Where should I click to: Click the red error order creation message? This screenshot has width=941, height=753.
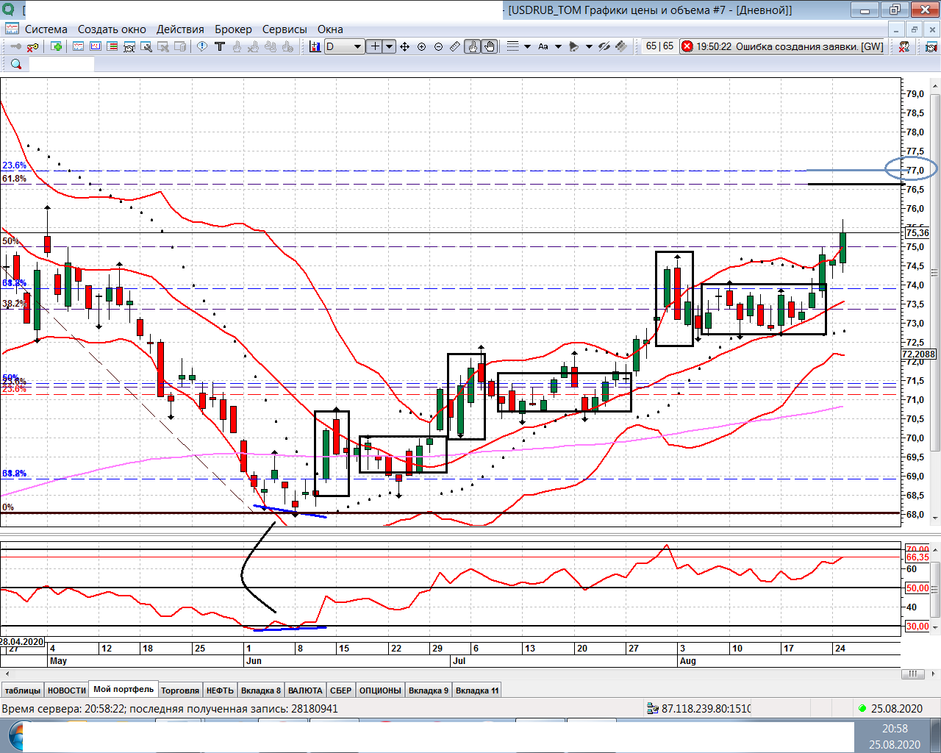[x=783, y=46]
